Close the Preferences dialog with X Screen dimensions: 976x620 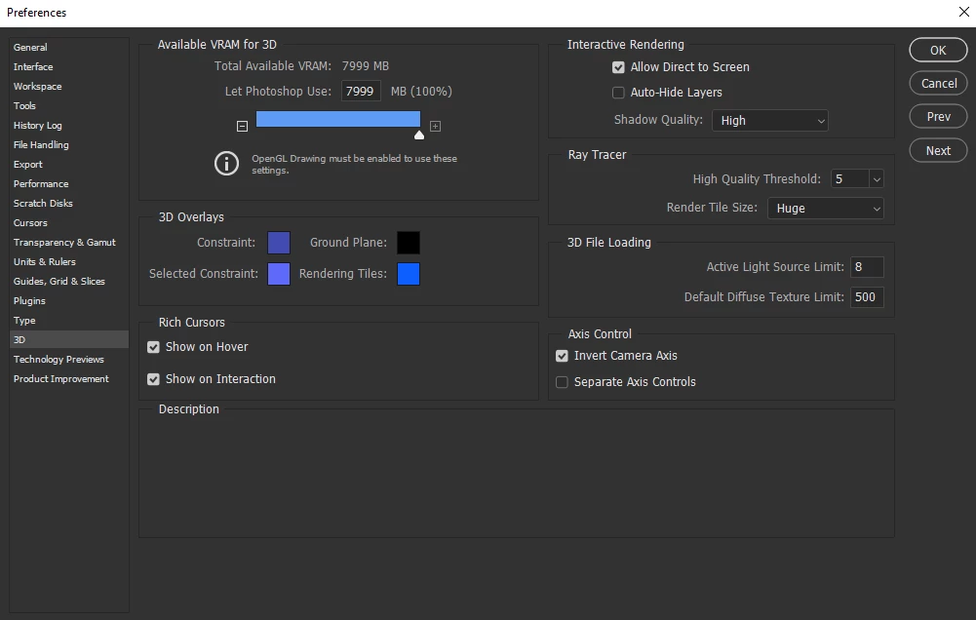click(x=963, y=12)
